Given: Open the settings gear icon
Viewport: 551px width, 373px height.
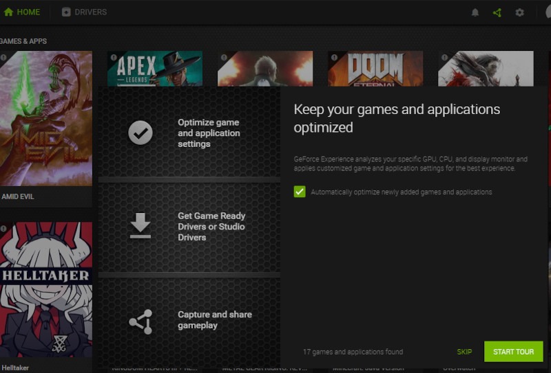Looking at the screenshot, I should 520,12.
